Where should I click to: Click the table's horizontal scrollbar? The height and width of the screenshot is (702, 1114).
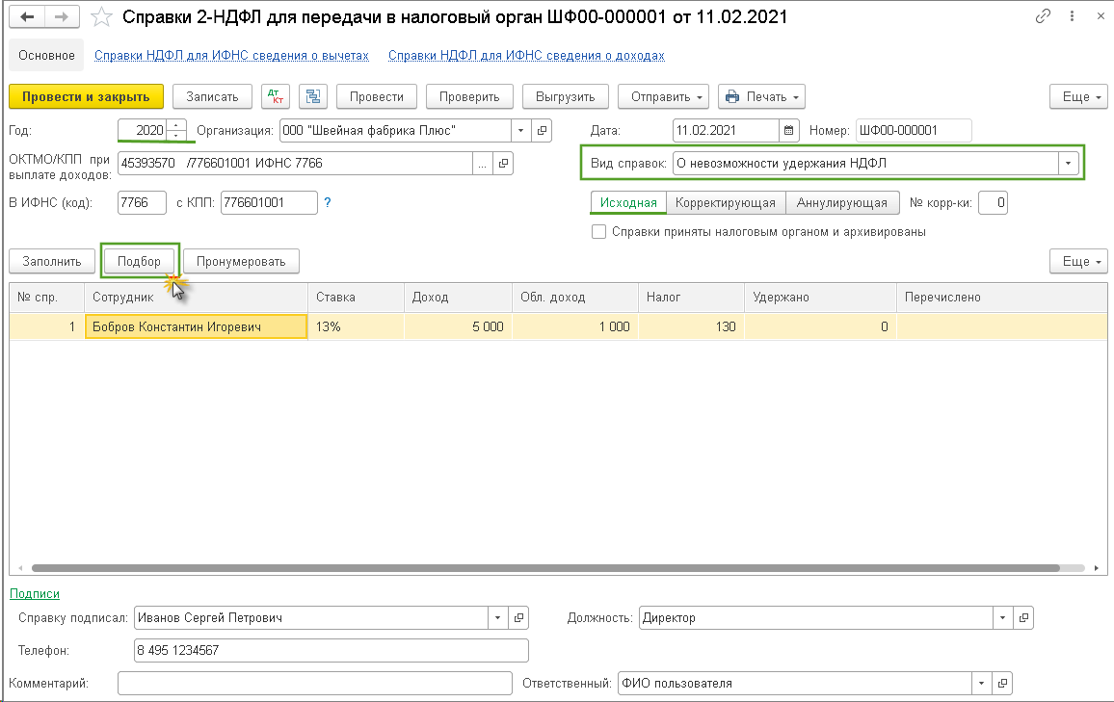545,568
